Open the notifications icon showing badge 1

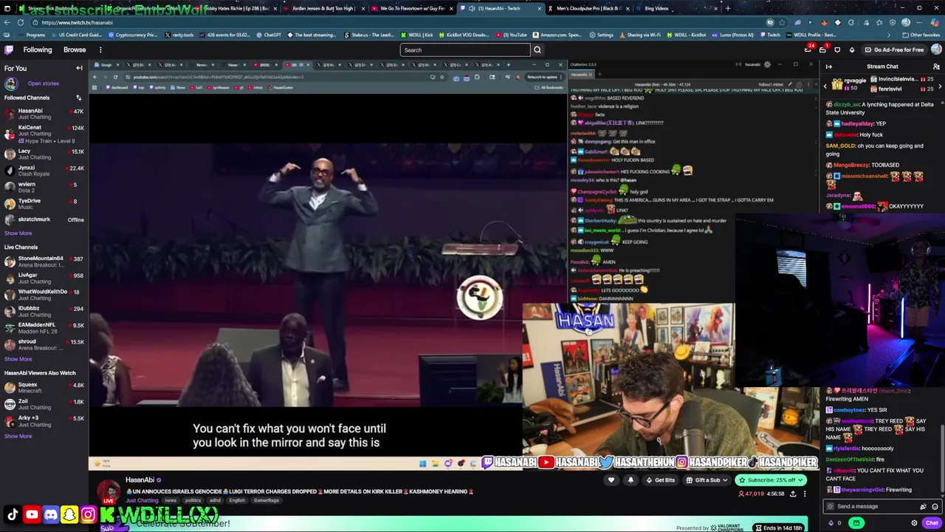[x=822, y=50]
